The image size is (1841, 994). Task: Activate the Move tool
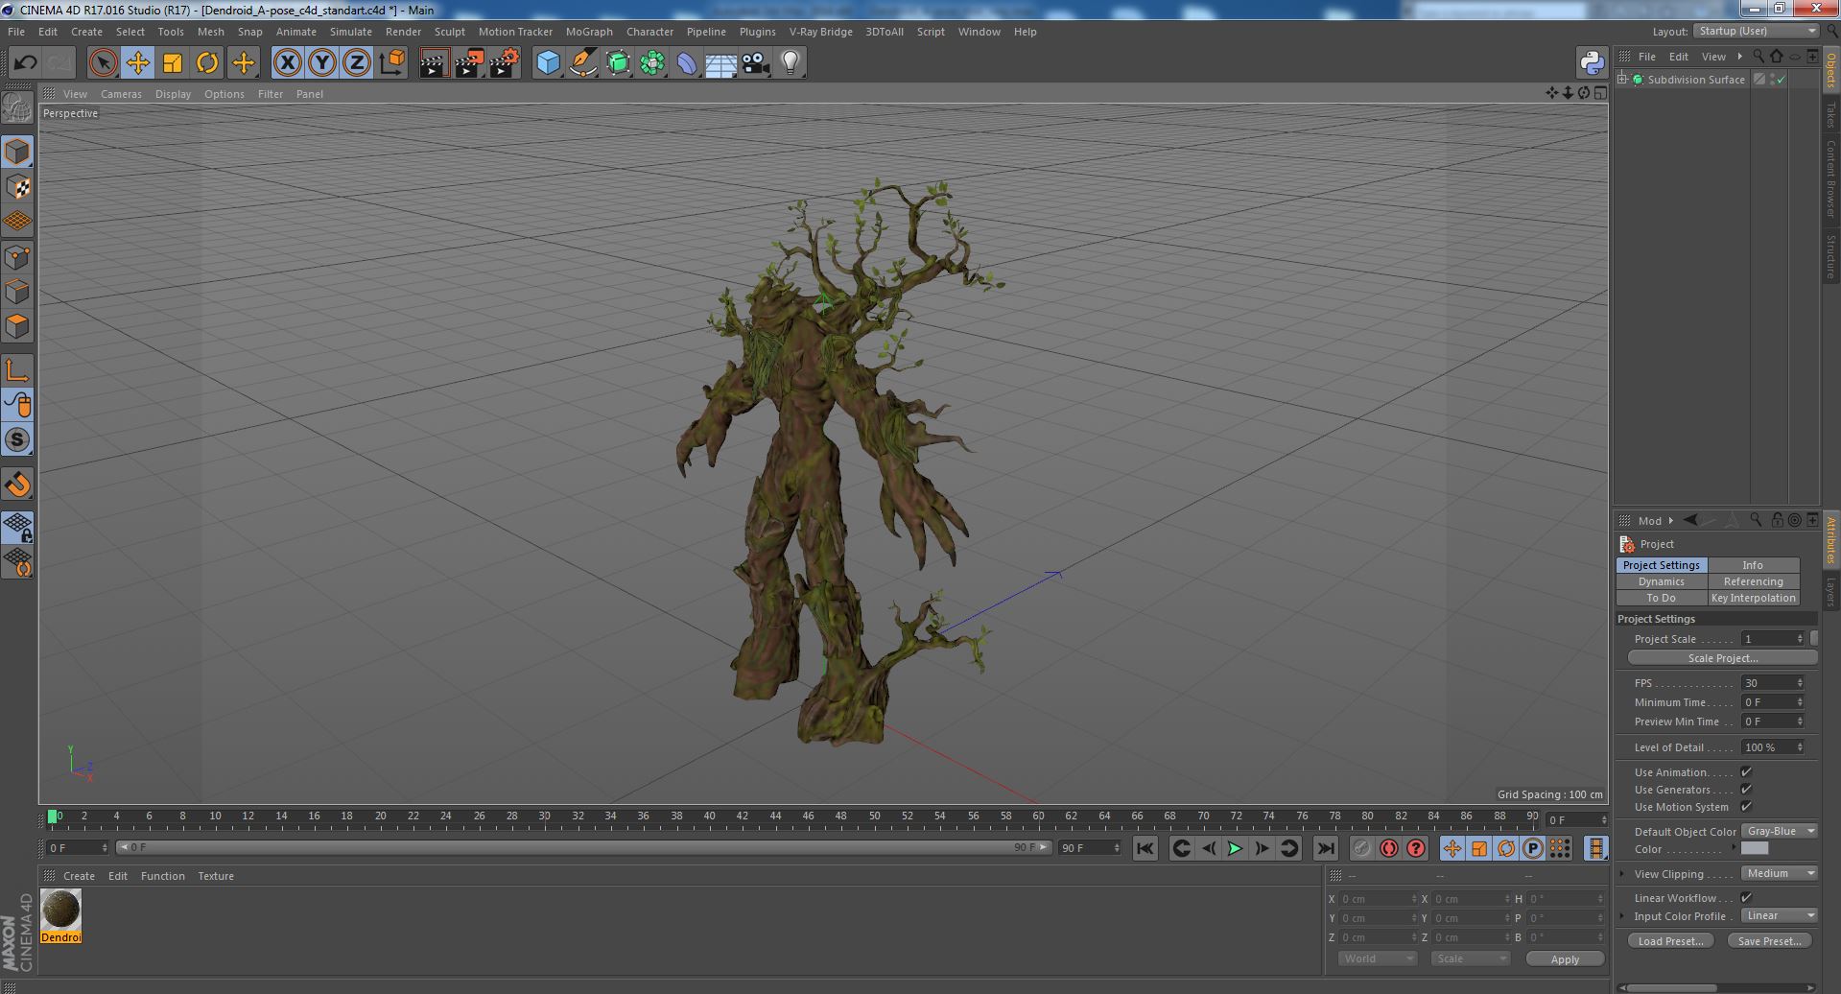point(137,63)
